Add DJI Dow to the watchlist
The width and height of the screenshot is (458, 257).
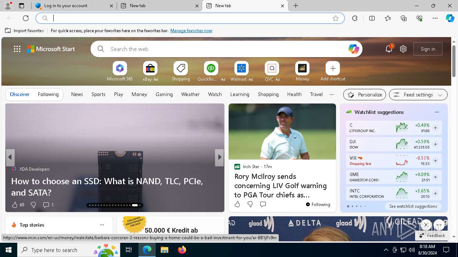[x=435, y=144]
